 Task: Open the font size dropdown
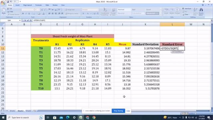coord(39,10)
